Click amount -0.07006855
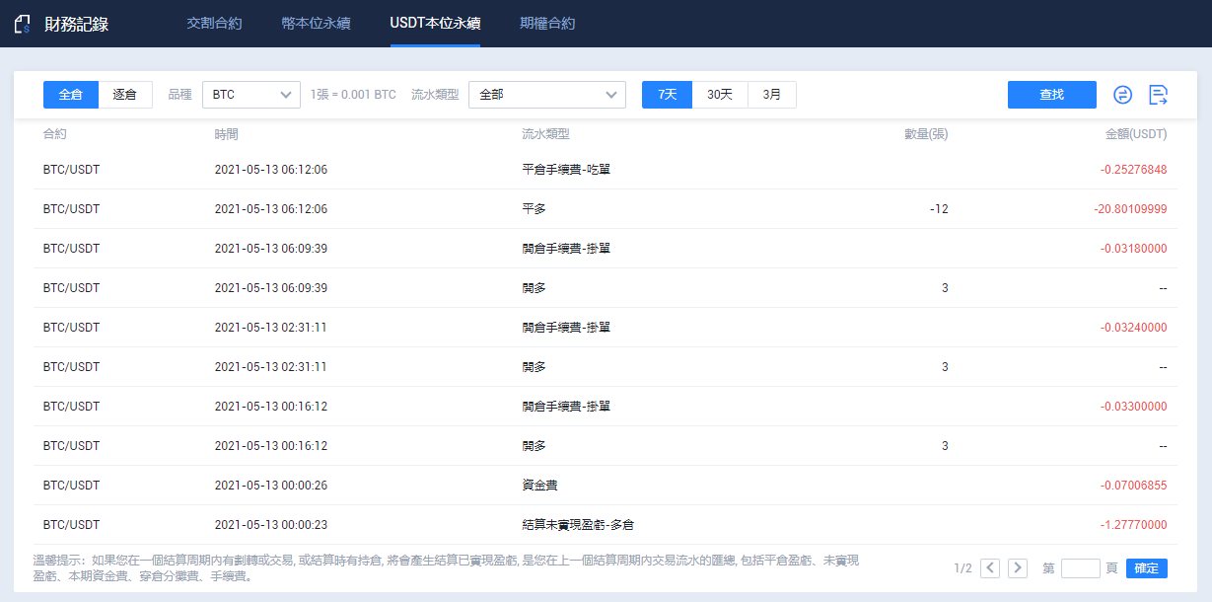Viewport: 1212px width, 602px height. tap(1133, 486)
